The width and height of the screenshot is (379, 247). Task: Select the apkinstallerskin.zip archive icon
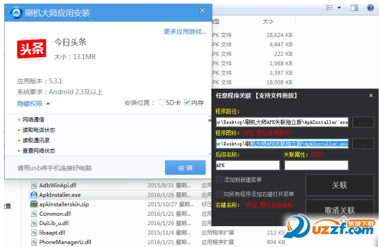point(34,204)
